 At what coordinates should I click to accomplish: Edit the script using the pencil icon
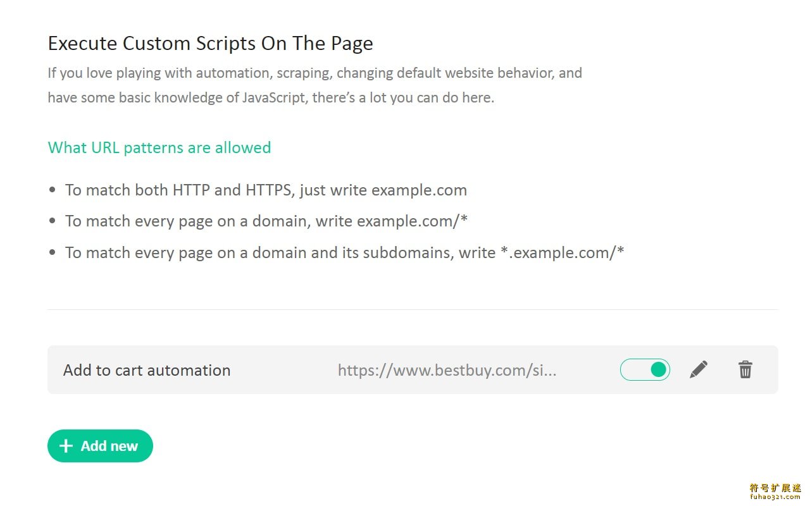click(x=699, y=369)
